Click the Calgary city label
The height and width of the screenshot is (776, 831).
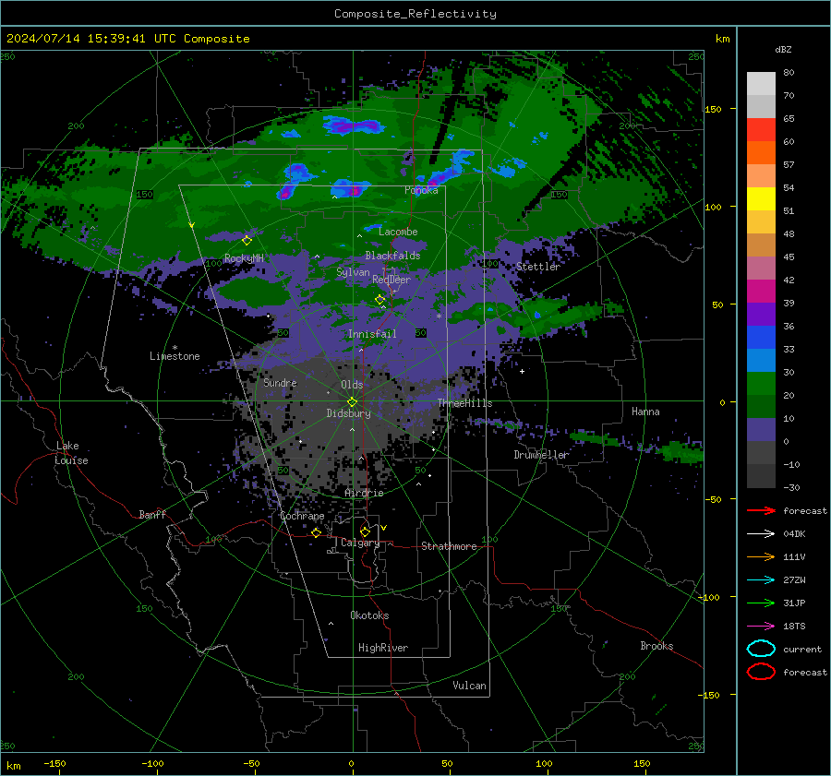360,543
